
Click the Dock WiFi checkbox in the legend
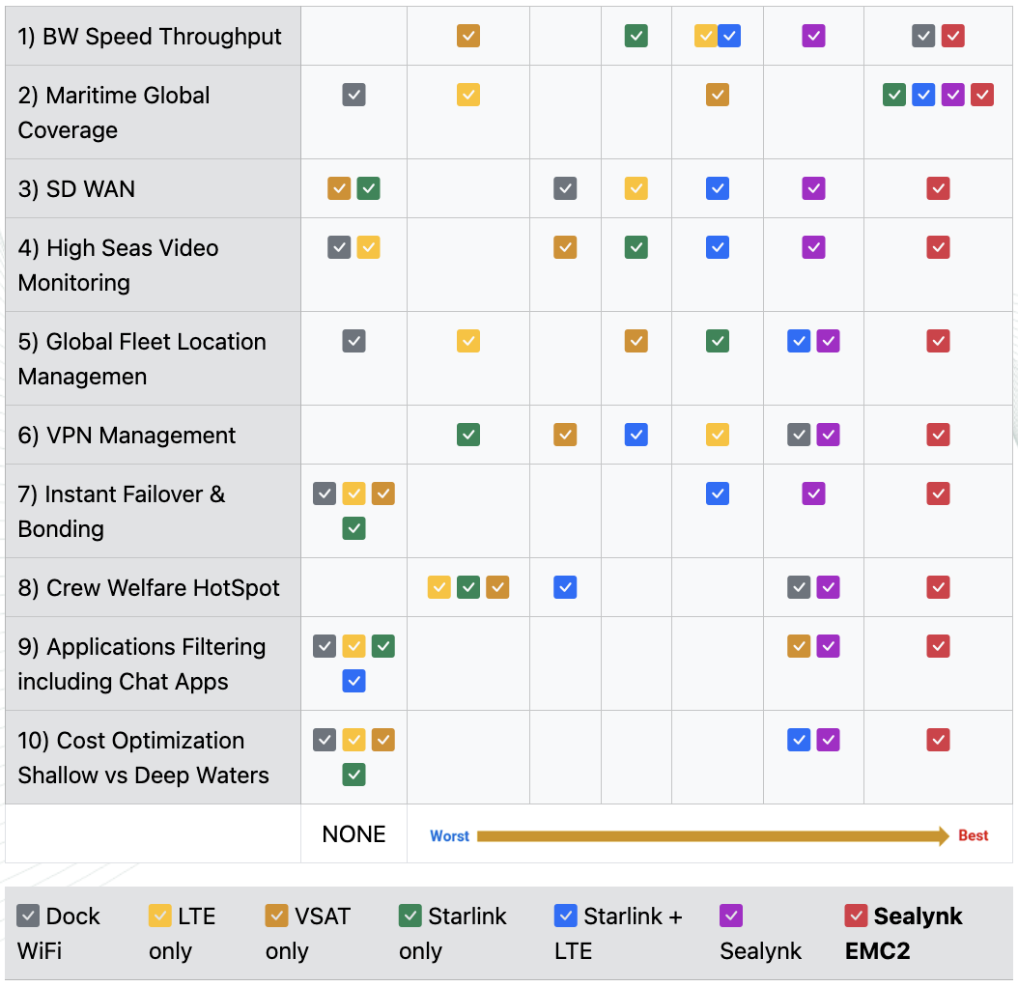[x=29, y=916]
